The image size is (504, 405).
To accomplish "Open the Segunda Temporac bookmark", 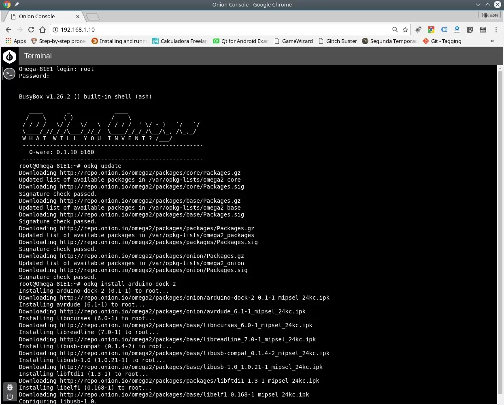I will tap(389, 41).
